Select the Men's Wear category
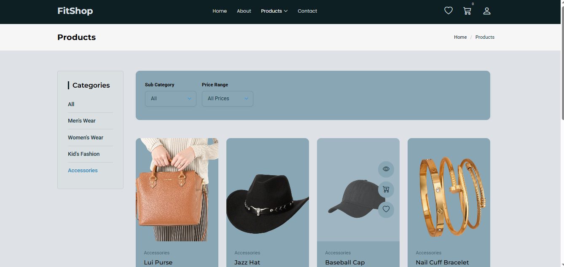The image size is (564, 267). point(82,121)
